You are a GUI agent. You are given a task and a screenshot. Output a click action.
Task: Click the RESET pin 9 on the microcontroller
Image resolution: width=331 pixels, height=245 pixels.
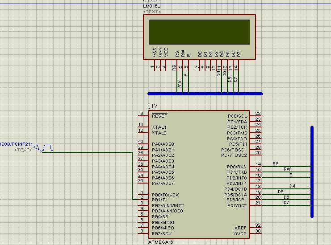[x=143, y=116]
